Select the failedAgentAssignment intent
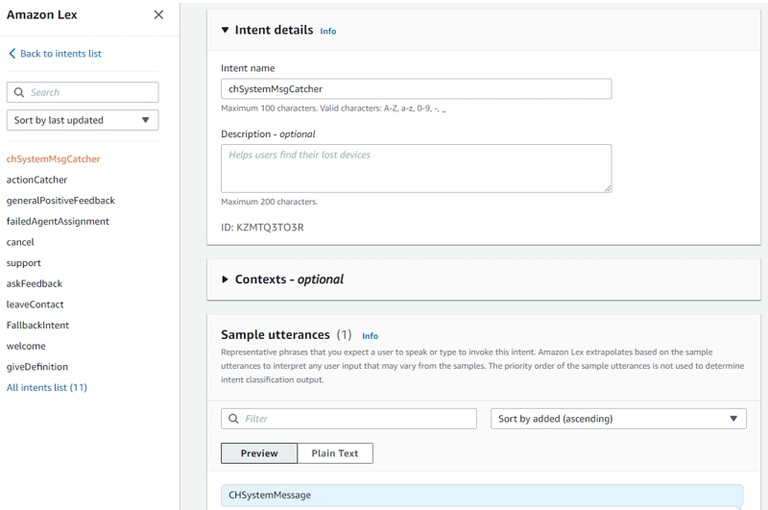The height and width of the screenshot is (510, 768). (x=58, y=221)
